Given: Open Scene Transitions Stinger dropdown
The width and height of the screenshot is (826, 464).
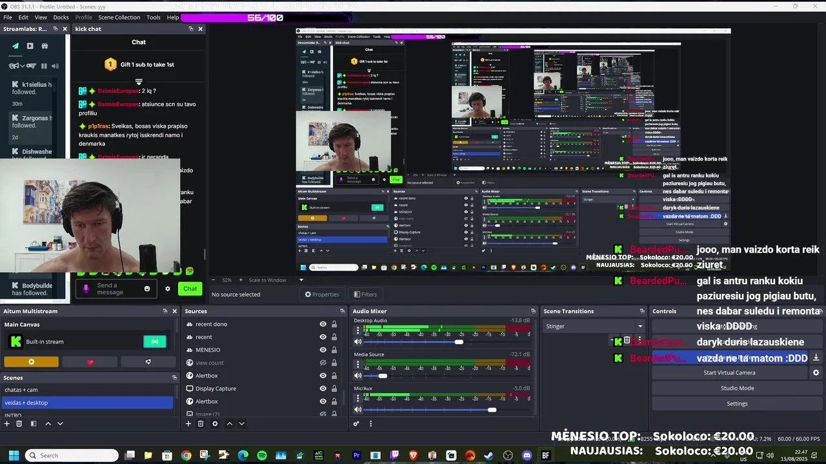Looking at the screenshot, I should [594, 326].
